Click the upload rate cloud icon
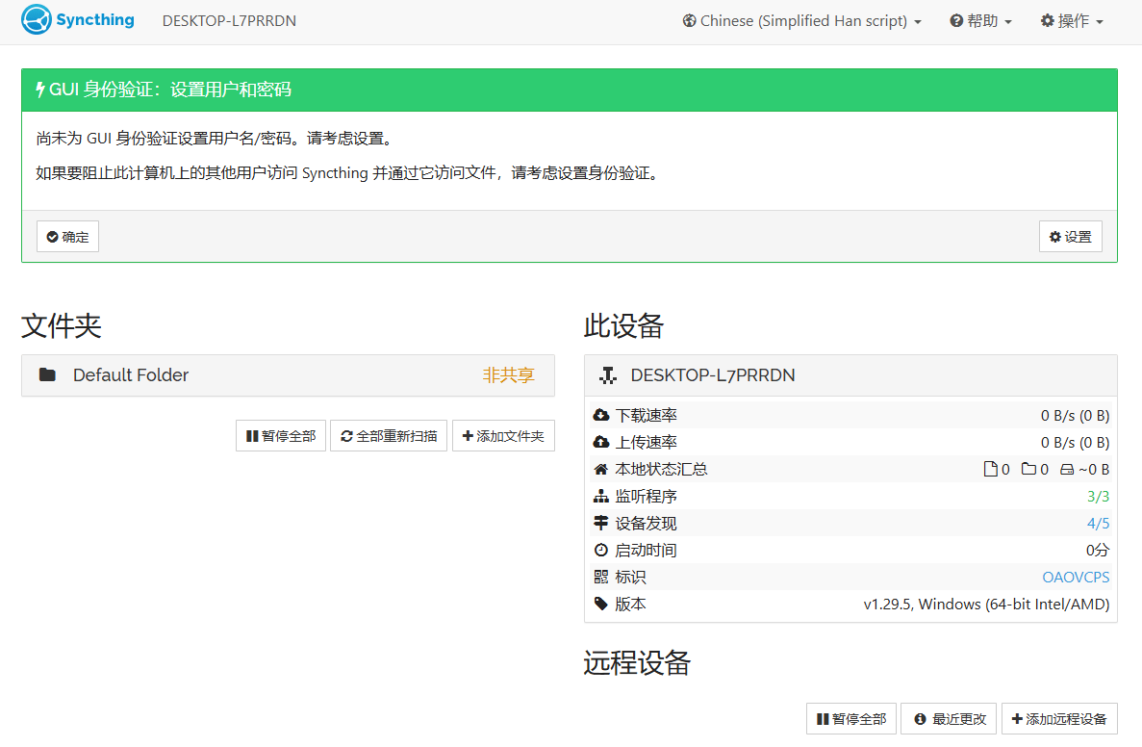This screenshot has height=747, width=1142. coord(601,442)
